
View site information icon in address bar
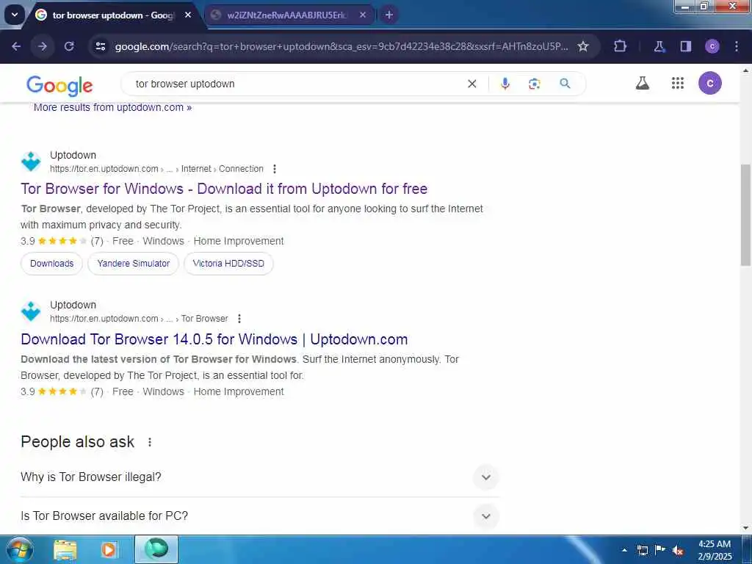[x=100, y=46]
